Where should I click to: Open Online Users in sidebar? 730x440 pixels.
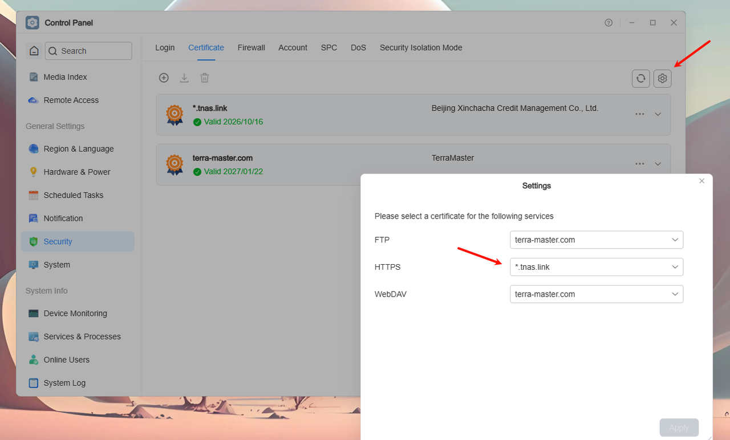click(x=78, y=360)
